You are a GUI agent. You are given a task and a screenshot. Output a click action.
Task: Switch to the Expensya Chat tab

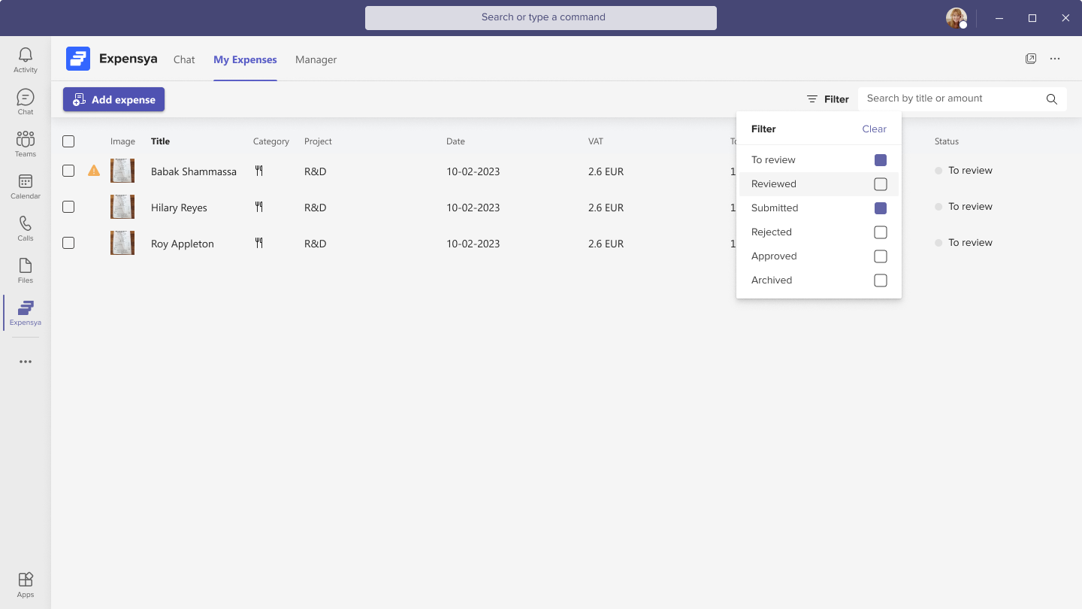184,59
